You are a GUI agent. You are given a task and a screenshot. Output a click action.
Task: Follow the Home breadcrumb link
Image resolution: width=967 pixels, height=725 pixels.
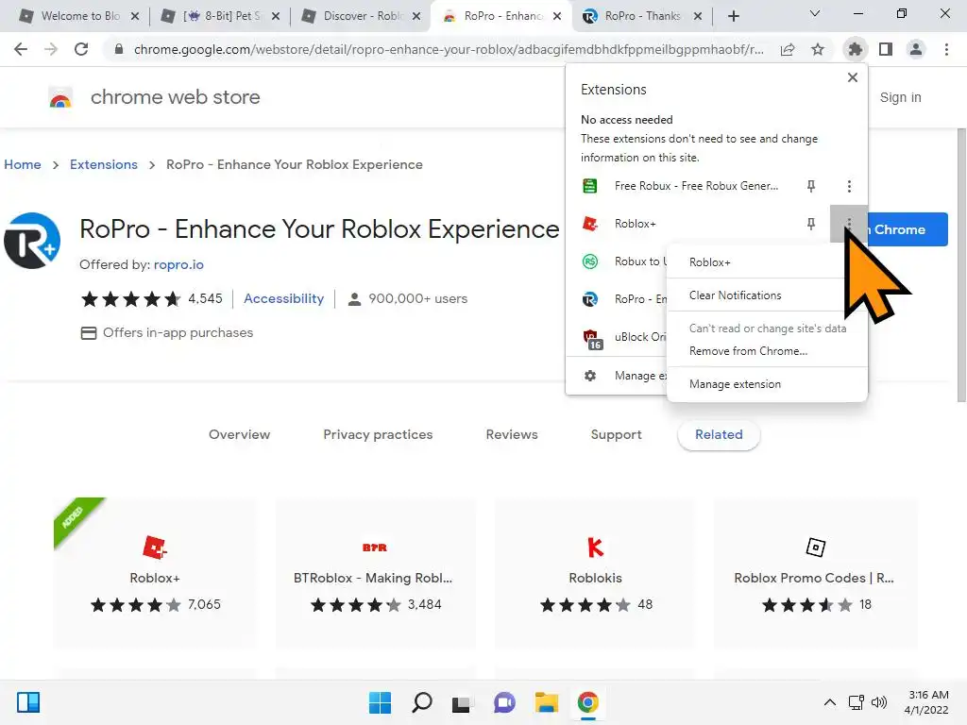click(x=23, y=164)
